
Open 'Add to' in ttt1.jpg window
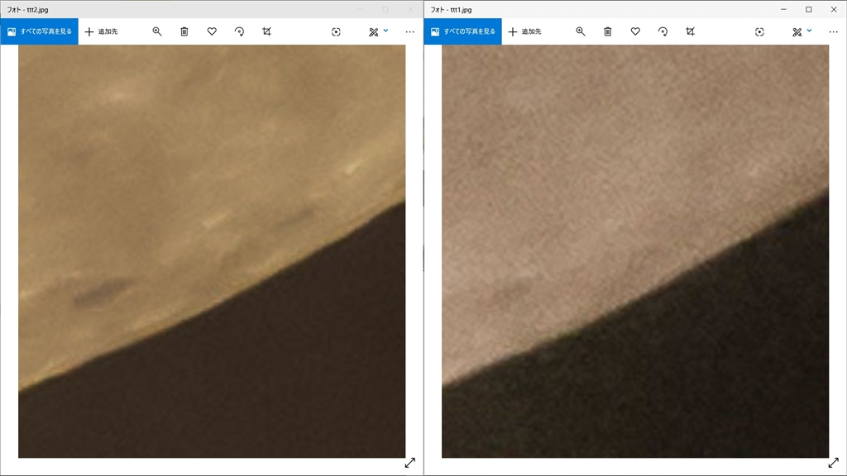(525, 31)
